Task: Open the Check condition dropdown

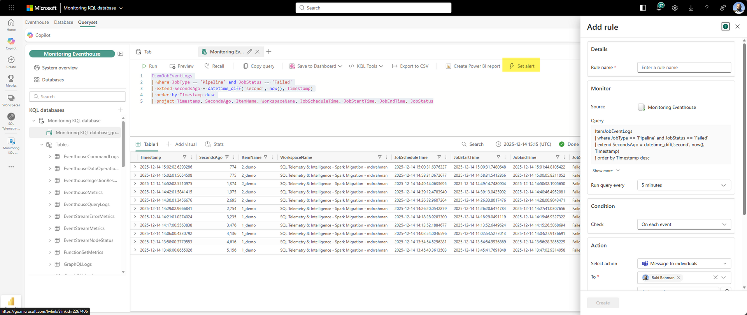Action: 684,225
